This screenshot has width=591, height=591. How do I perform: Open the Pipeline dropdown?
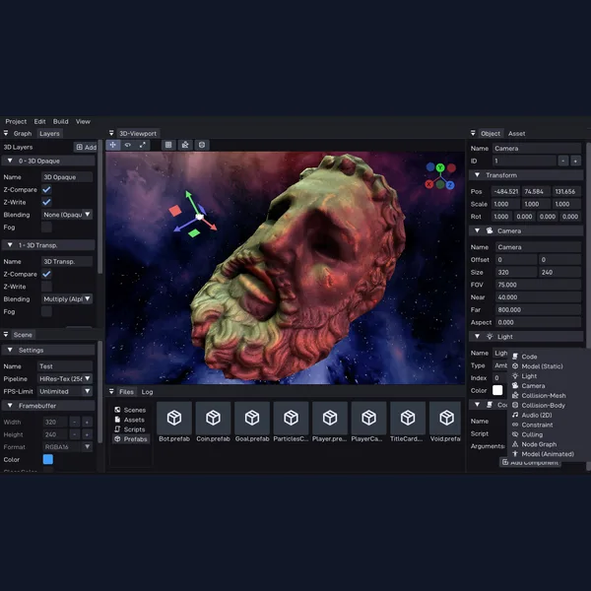click(65, 378)
